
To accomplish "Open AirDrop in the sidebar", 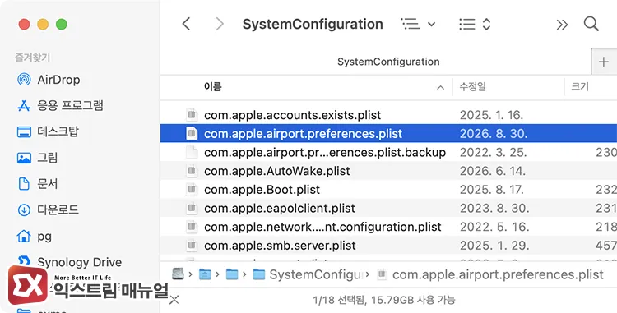I will tap(58, 80).
